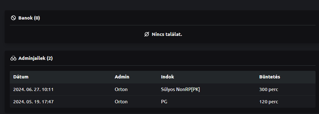Screen dimensions: 319x114
Task: Select the date 2024. 05. 19. 17:47
Action: [x=33, y=102]
